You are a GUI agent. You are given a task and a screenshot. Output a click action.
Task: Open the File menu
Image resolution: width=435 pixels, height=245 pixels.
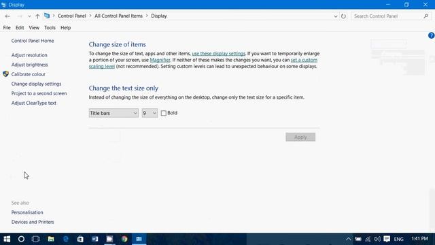point(7,28)
